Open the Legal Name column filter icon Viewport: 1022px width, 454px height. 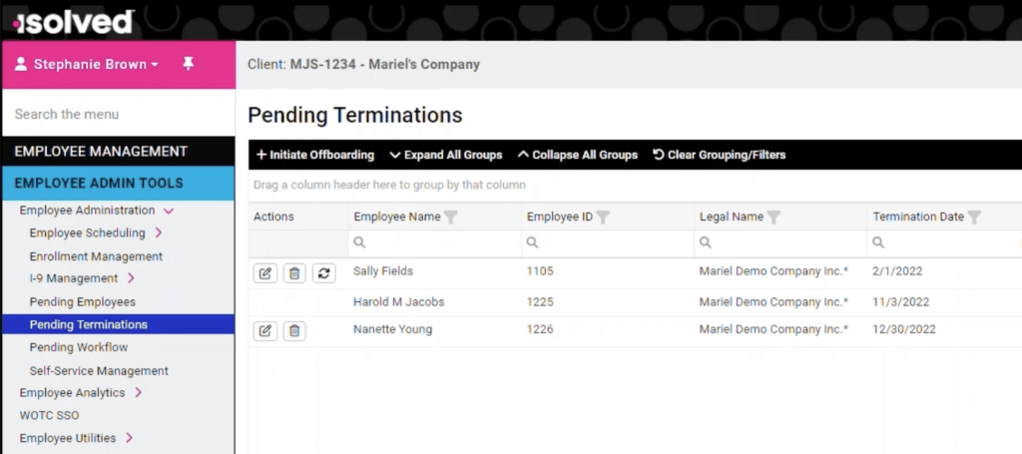[x=773, y=217]
